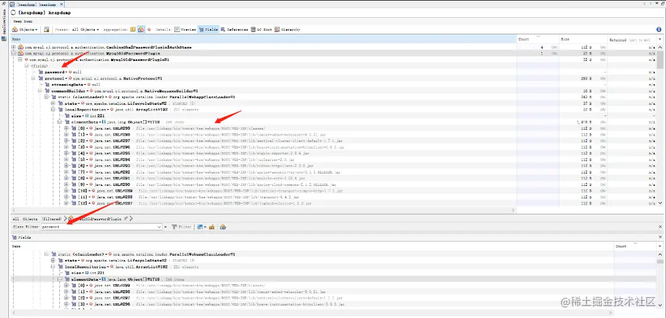Viewport: 666px width, 318px height.
Task: Select [12] java.net.URL#287 logback-classic row
Action: coord(192,204)
